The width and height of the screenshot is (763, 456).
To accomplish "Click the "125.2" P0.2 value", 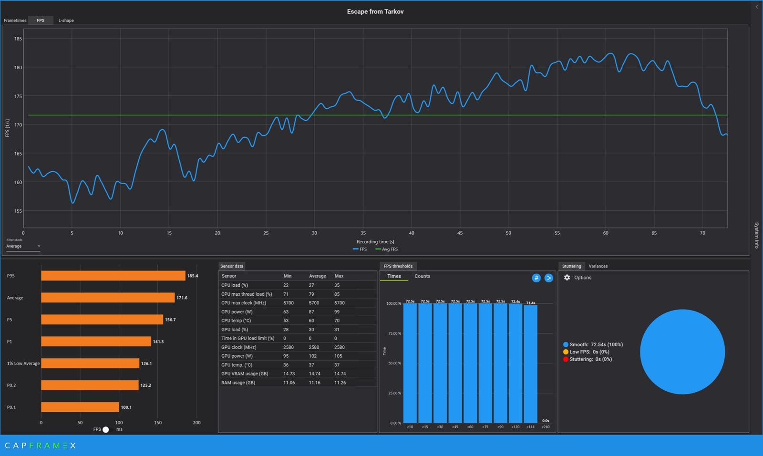I will tap(146, 385).
